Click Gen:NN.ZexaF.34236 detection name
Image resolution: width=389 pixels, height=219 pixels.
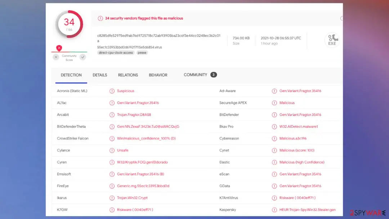148,126
